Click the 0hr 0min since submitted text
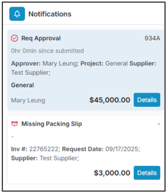167x193 pixels. point(47,51)
